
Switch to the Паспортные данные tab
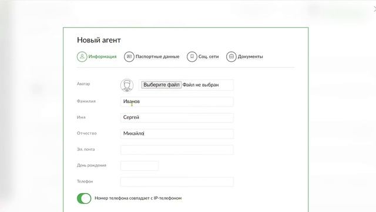pos(152,57)
